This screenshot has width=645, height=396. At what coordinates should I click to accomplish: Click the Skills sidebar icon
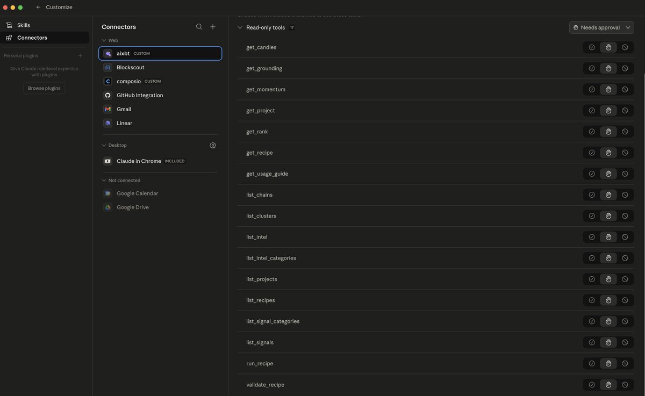[x=9, y=25]
